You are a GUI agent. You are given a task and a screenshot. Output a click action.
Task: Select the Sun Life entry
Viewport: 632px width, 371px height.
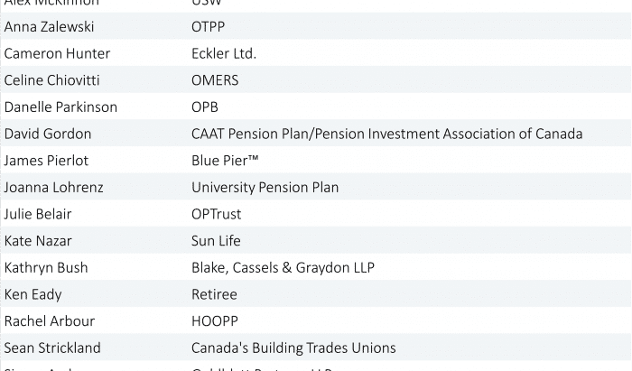pyautogui.click(x=216, y=241)
